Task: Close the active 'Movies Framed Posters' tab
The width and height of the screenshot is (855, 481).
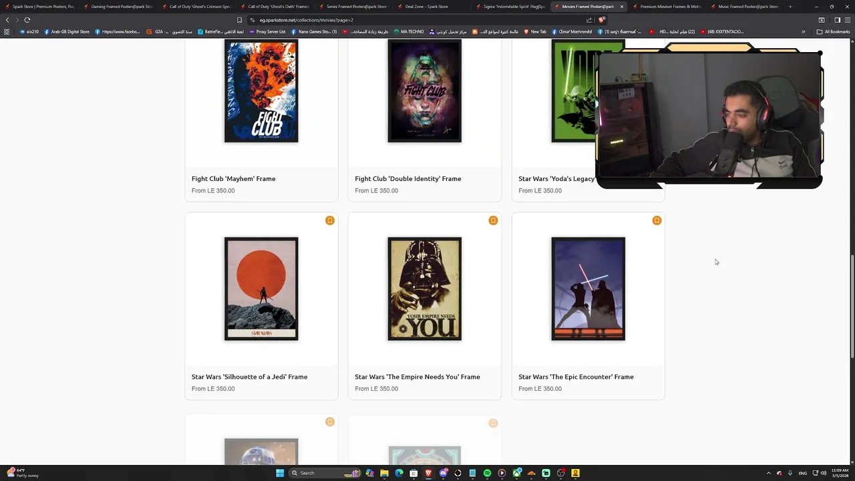Action: tap(622, 7)
